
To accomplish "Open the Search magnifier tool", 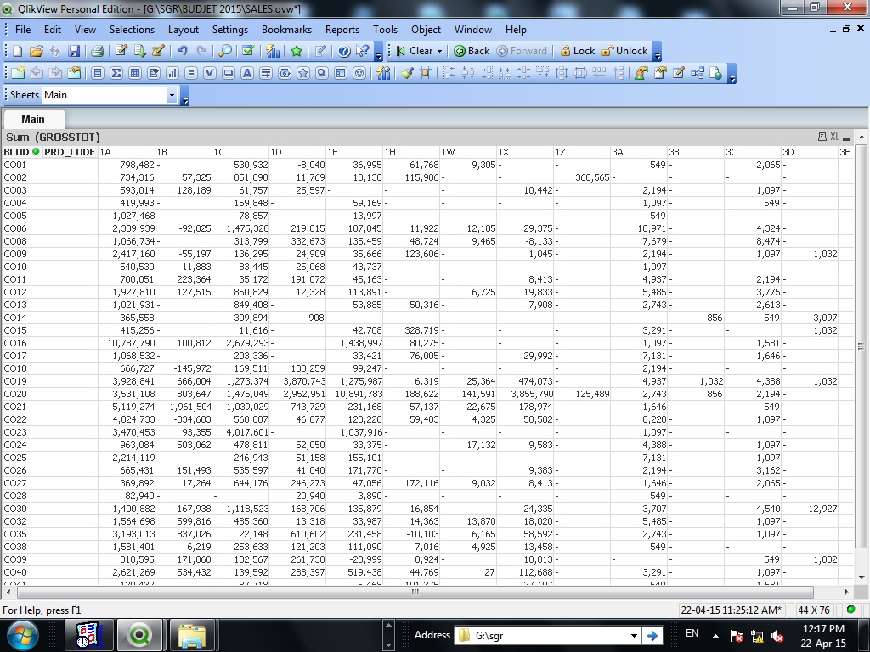I will click(225, 51).
